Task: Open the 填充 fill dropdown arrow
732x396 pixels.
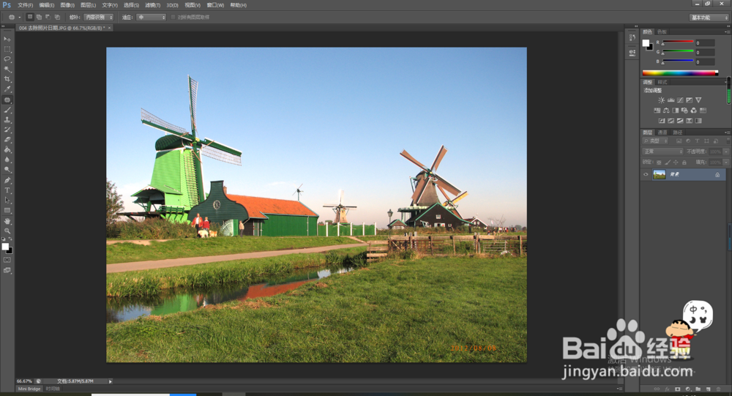Action: [x=726, y=162]
